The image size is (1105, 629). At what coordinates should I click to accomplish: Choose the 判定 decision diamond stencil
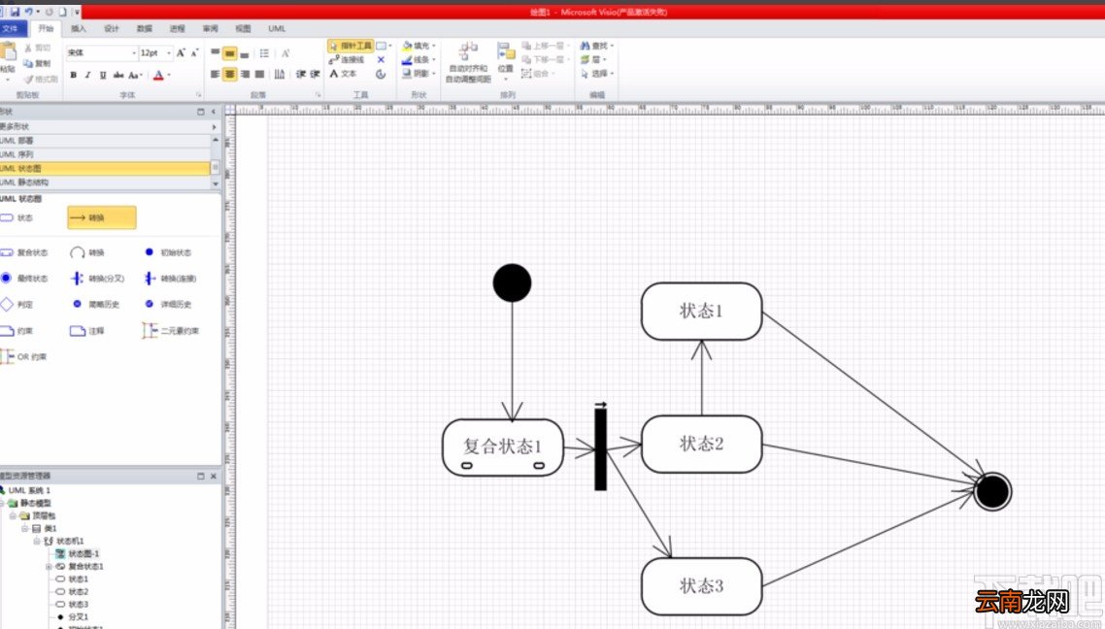(x=17, y=304)
